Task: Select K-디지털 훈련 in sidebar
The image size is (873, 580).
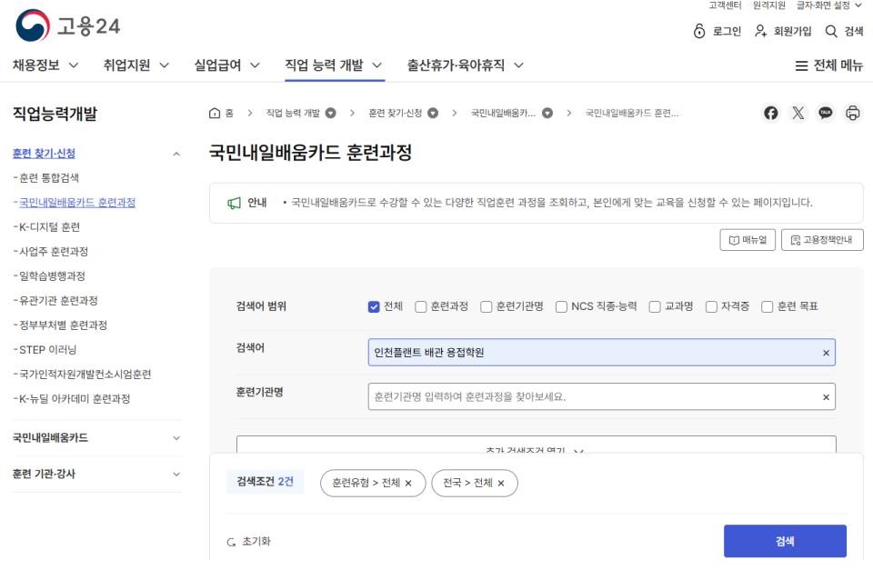Action: (x=49, y=227)
